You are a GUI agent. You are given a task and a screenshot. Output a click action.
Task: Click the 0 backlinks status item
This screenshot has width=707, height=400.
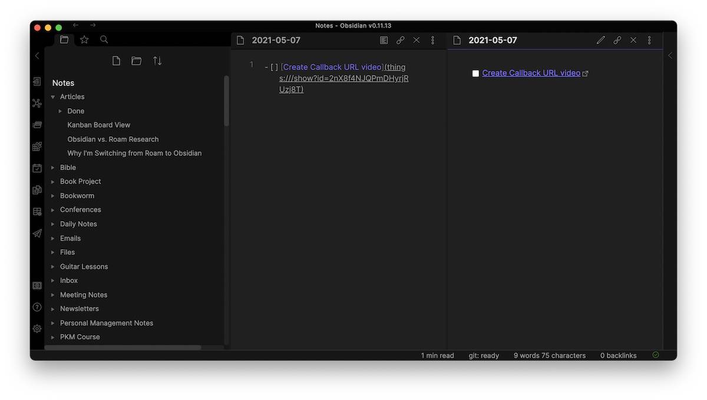pos(619,355)
